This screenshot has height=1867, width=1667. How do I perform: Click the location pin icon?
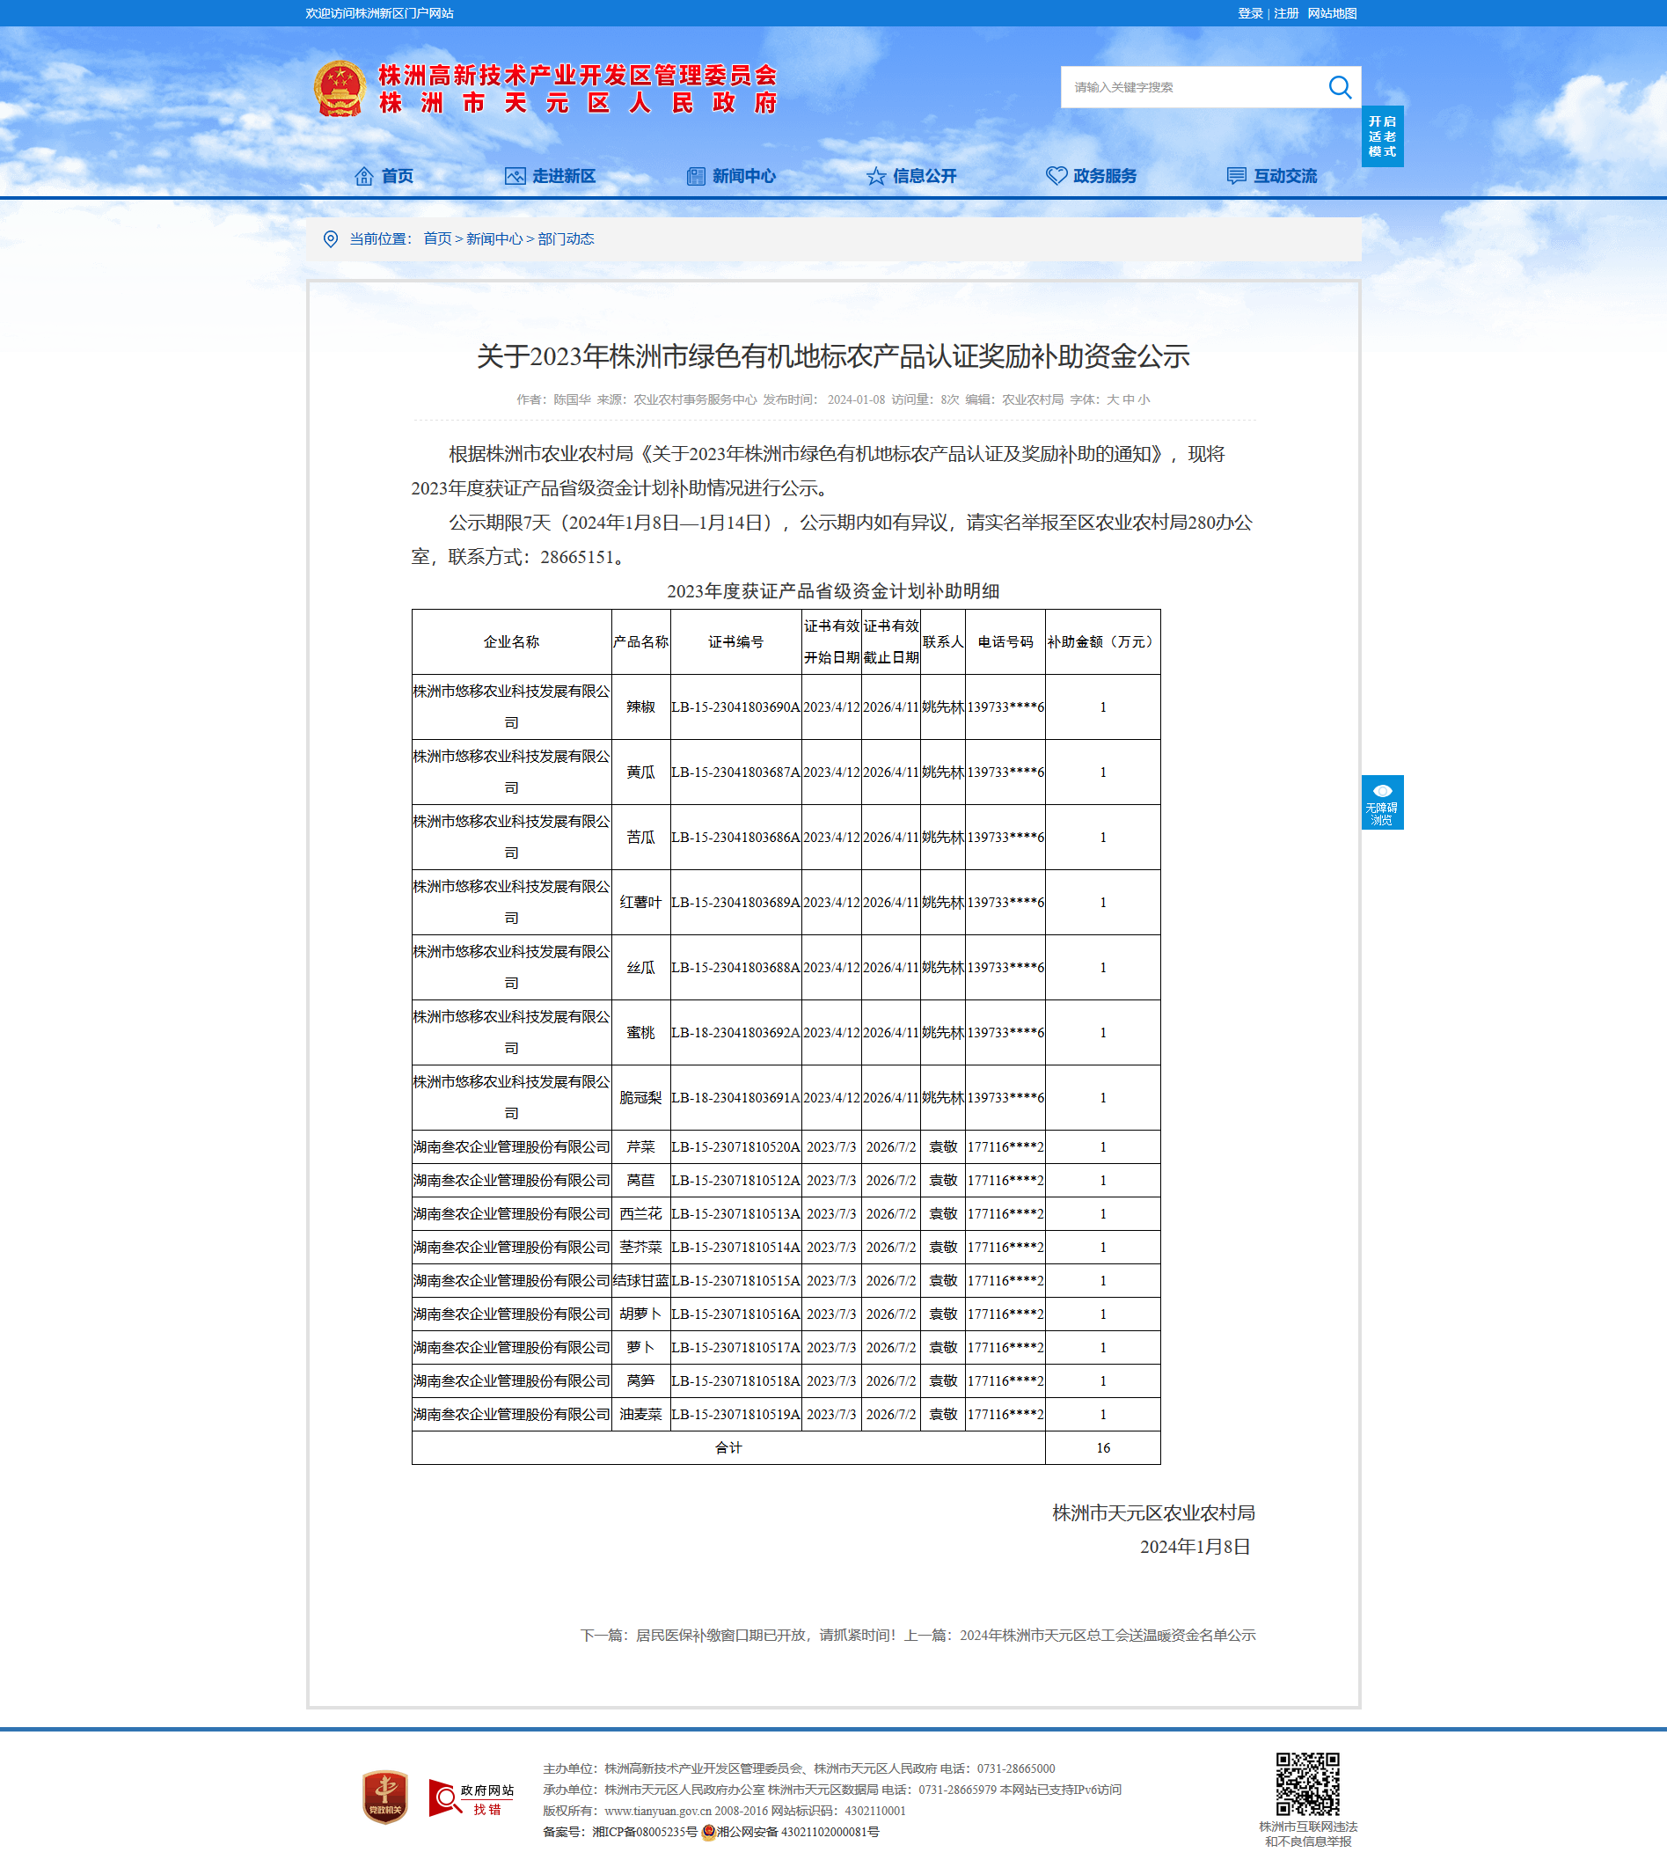[331, 239]
